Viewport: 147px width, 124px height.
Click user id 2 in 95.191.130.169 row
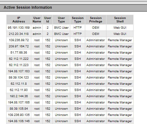pos(48,28)
